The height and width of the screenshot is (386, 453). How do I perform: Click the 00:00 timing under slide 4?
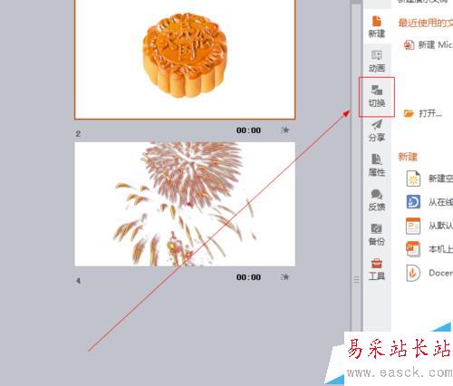click(248, 277)
